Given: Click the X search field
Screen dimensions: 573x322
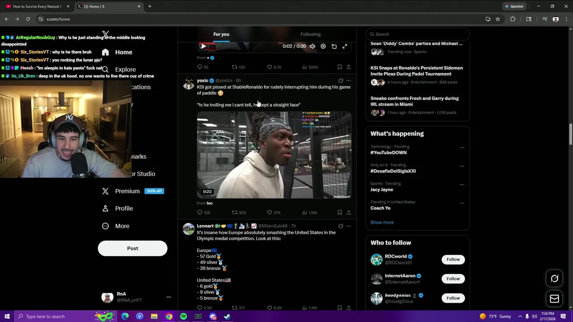Looking at the screenshot, I should point(418,34).
